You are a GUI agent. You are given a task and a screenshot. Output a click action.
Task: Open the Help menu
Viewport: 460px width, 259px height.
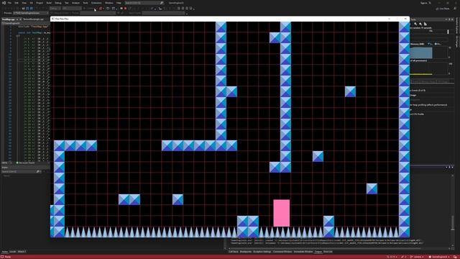[119, 3]
